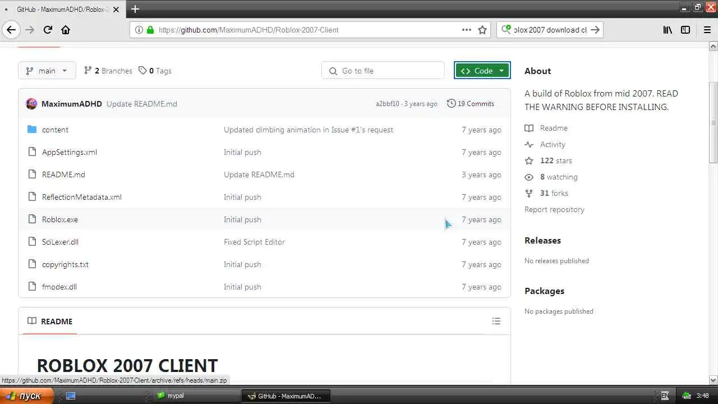Image resolution: width=718 pixels, height=404 pixels.
Task: Open commit a2bbf10
Action: point(388,104)
